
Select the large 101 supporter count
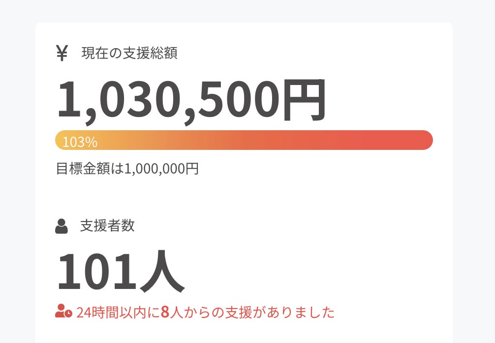pos(97,272)
